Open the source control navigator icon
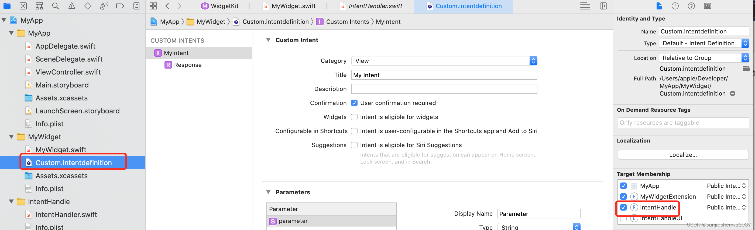The width and height of the screenshot is (755, 230). 23,6
